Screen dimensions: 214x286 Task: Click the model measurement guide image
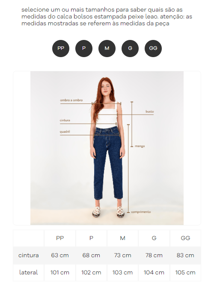tap(107, 148)
